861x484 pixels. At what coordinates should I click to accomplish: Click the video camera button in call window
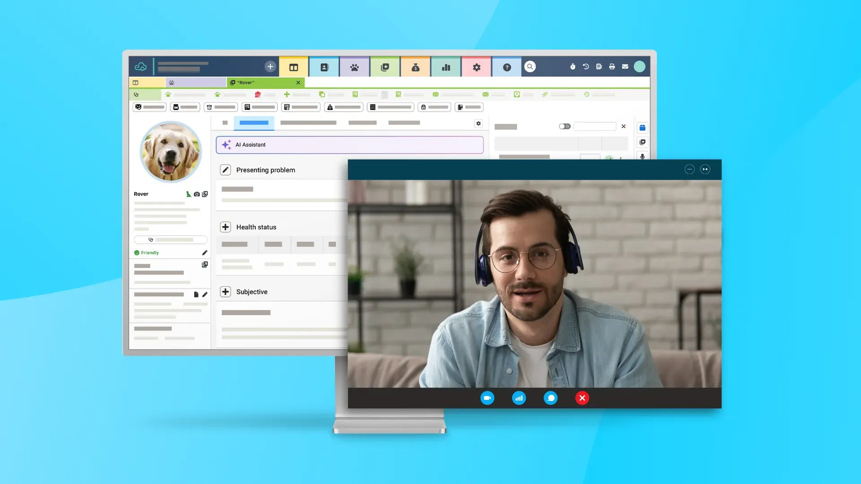[x=487, y=398]
